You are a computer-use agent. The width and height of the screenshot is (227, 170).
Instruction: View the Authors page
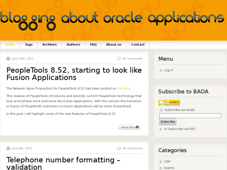[x=73, y=45]
